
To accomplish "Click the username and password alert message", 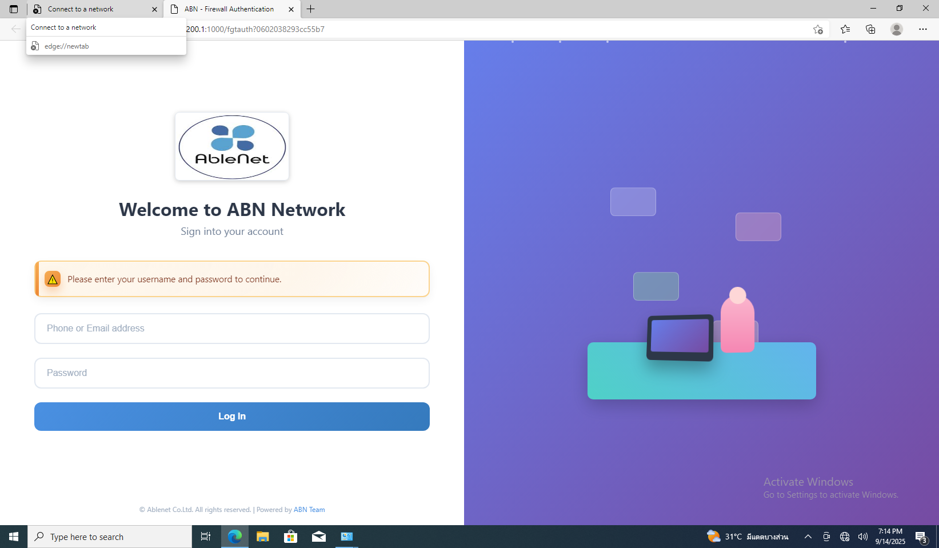I will (x=174, y=279).
